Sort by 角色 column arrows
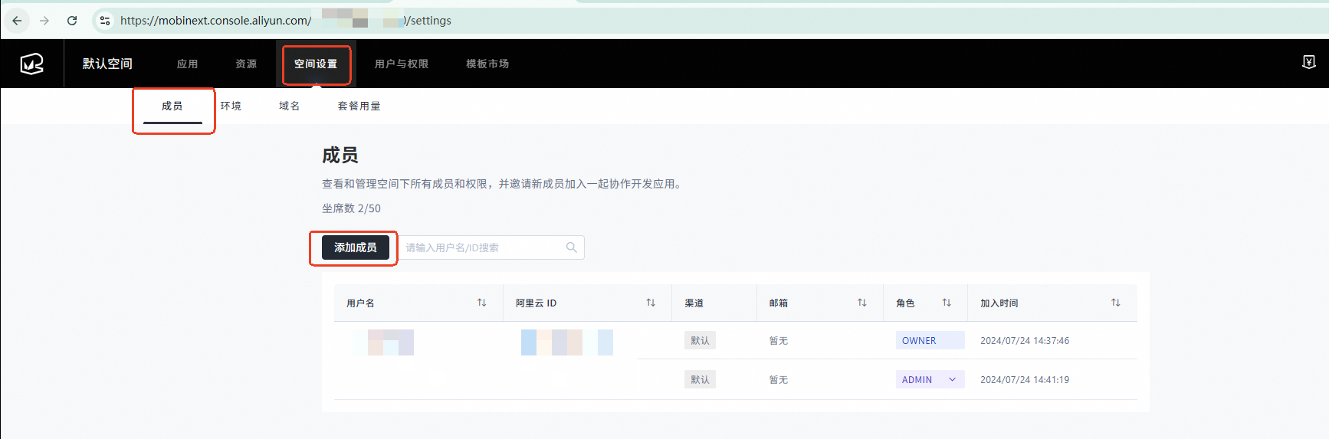The height and width of the screenshot is (439, 1329). (947, 303)
